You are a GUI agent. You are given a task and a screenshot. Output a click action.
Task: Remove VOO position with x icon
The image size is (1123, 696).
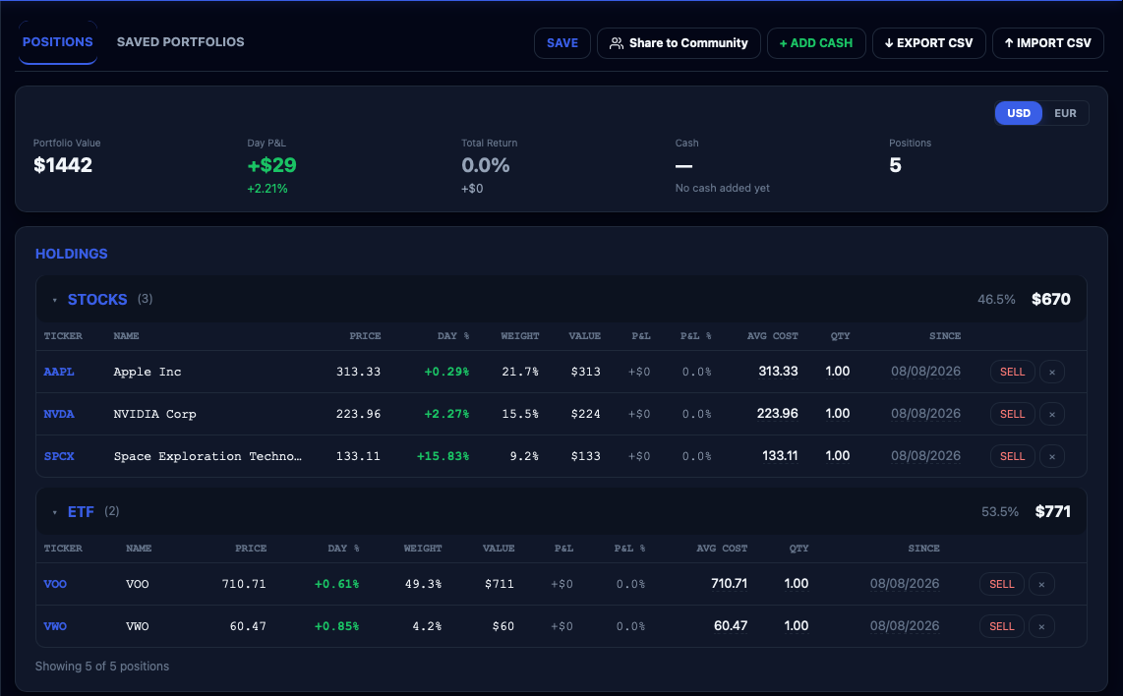[x=1041, y=584]
